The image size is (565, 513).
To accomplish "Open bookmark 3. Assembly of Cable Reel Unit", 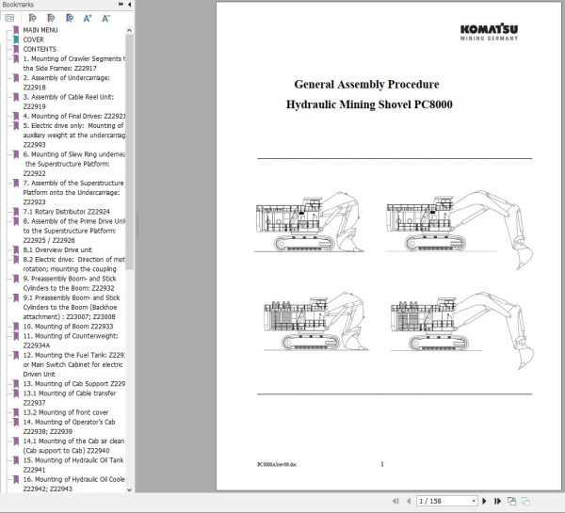I will point(69,102).
